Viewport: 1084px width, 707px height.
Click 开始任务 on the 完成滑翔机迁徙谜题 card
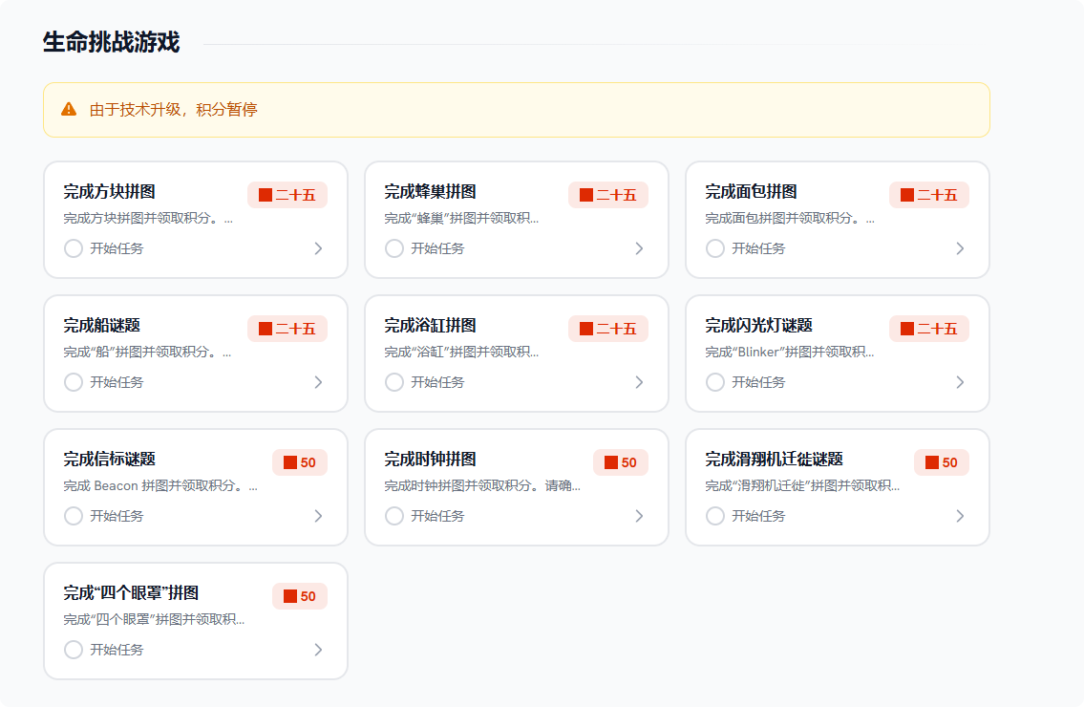tap(757, 516)
